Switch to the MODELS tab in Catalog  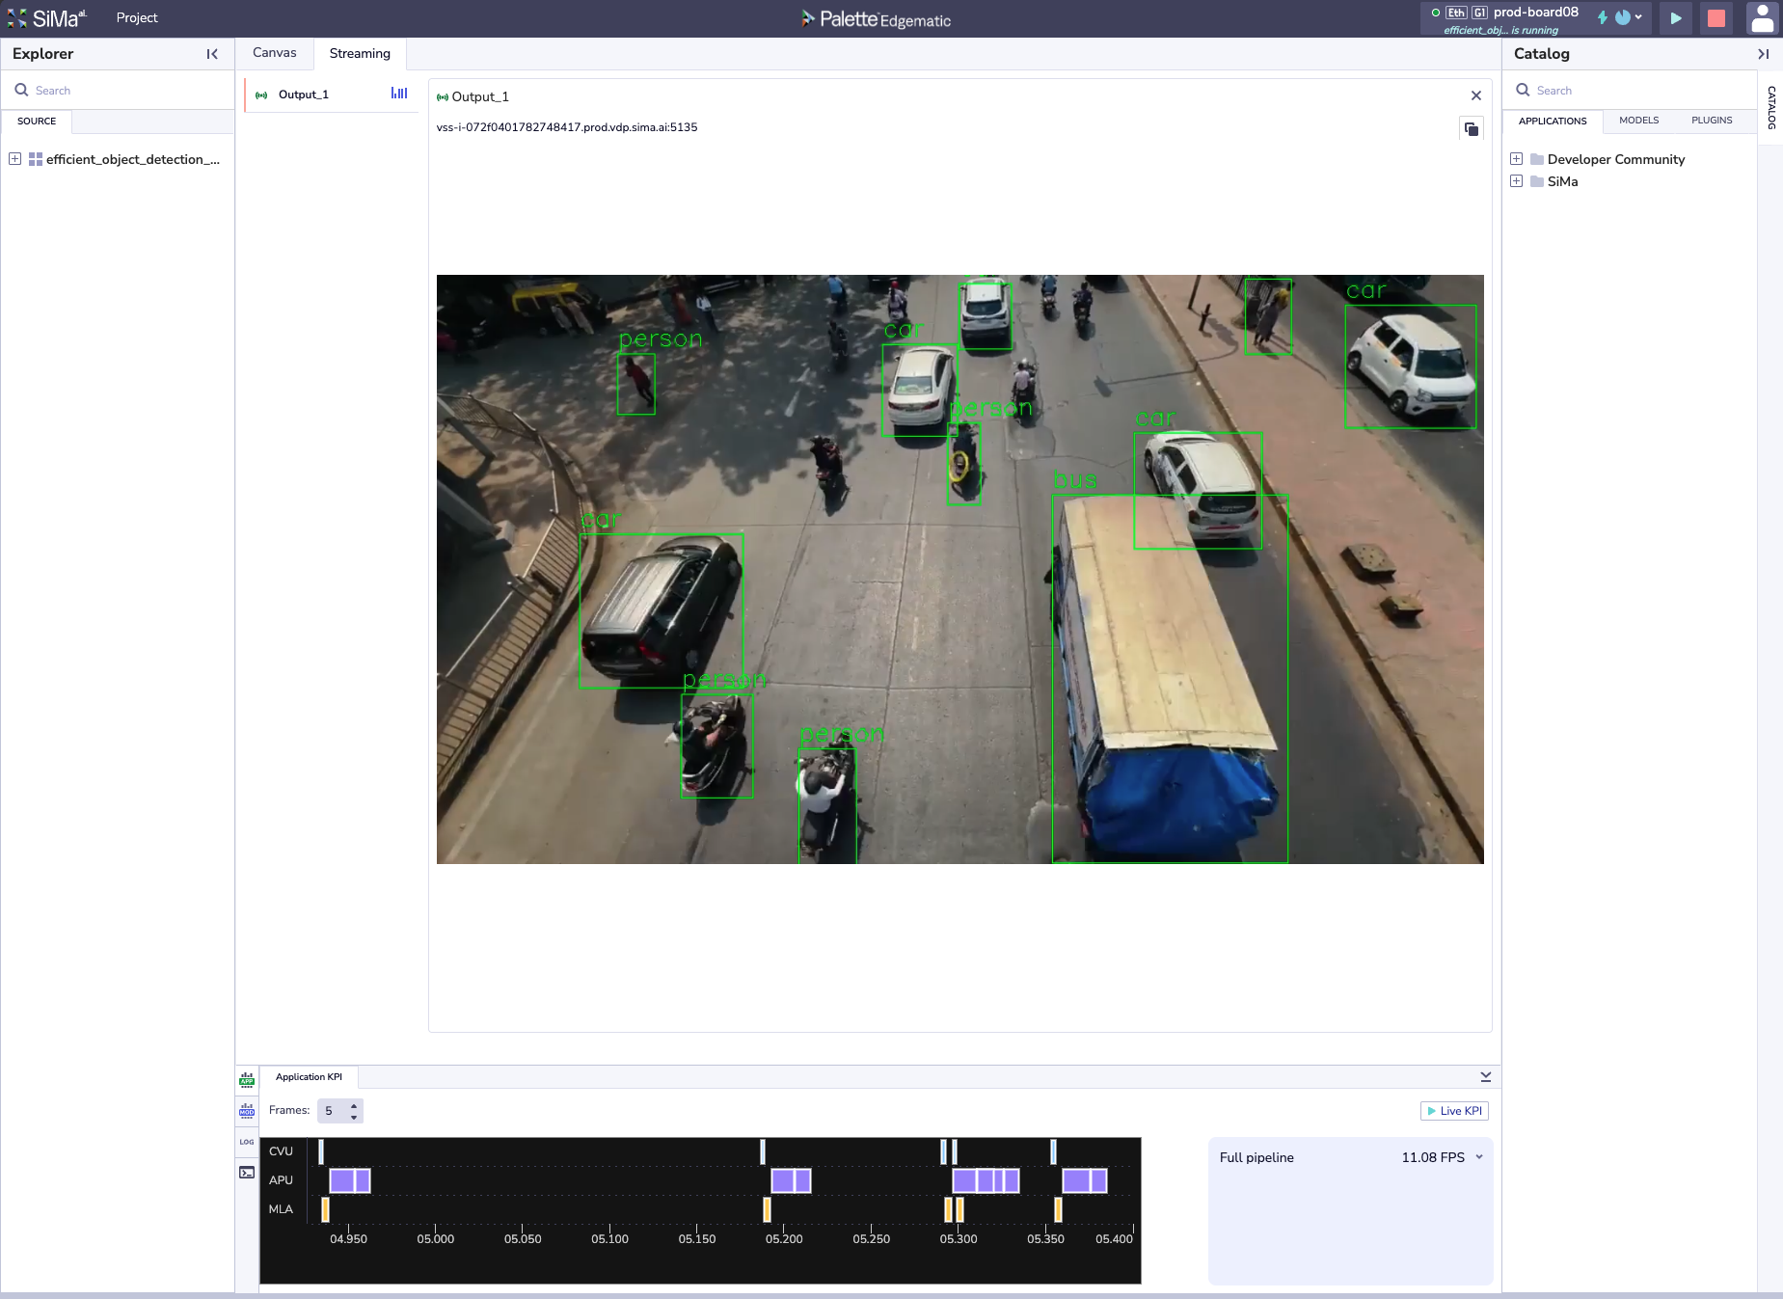click(1638, 121)
